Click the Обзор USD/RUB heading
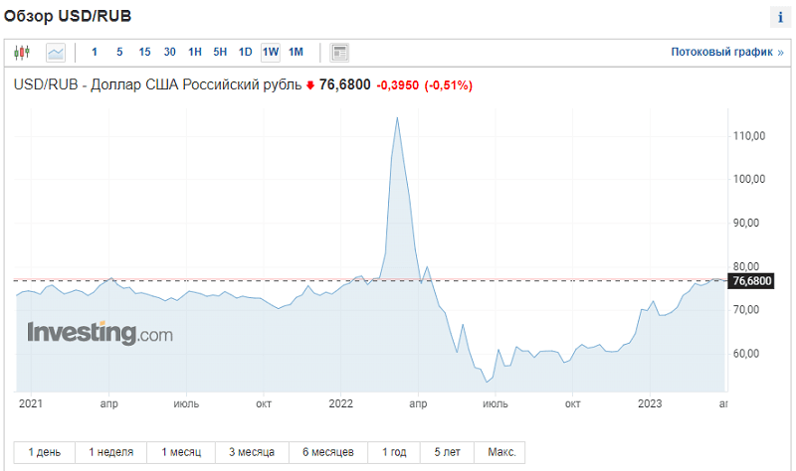 pyautogui.click(x=68, y=16)
